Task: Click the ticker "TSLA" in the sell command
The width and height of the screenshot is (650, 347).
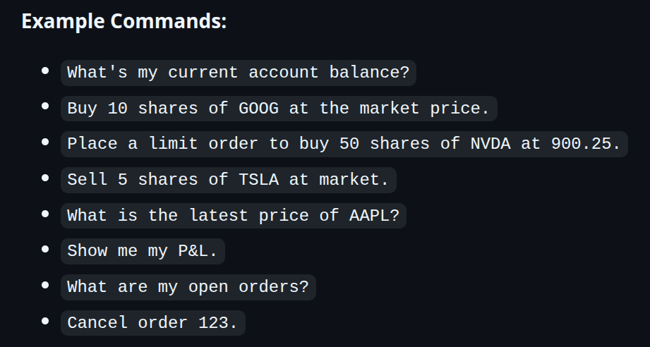Action: click(x=258, y=180)
